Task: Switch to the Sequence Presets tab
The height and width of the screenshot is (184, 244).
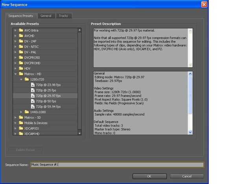Action: [21, 16]
